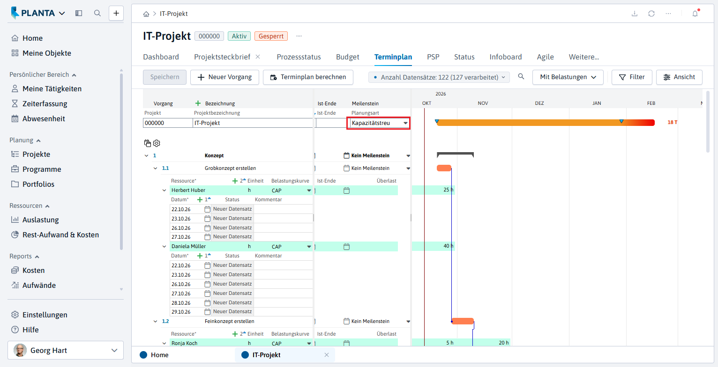Image resolution: width=718 pixels, height=367 pixels.
Task: Click the vertical scrollbar of the schedule
Action: 708,122
